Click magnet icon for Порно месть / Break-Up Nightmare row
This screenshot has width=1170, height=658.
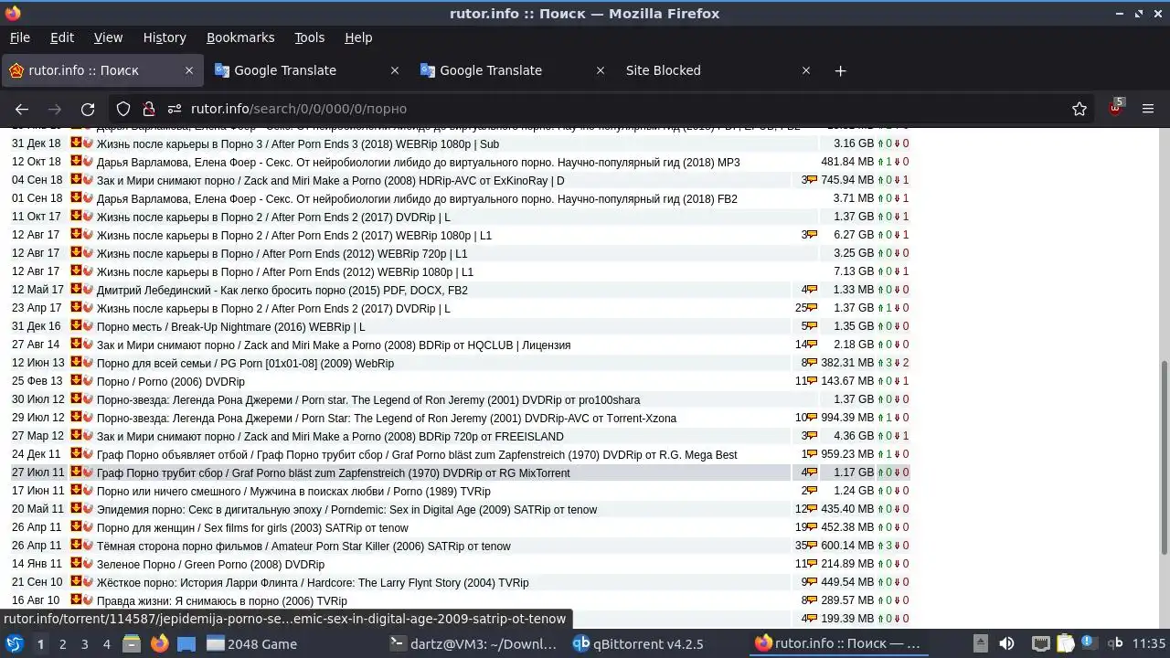[89, 326]
